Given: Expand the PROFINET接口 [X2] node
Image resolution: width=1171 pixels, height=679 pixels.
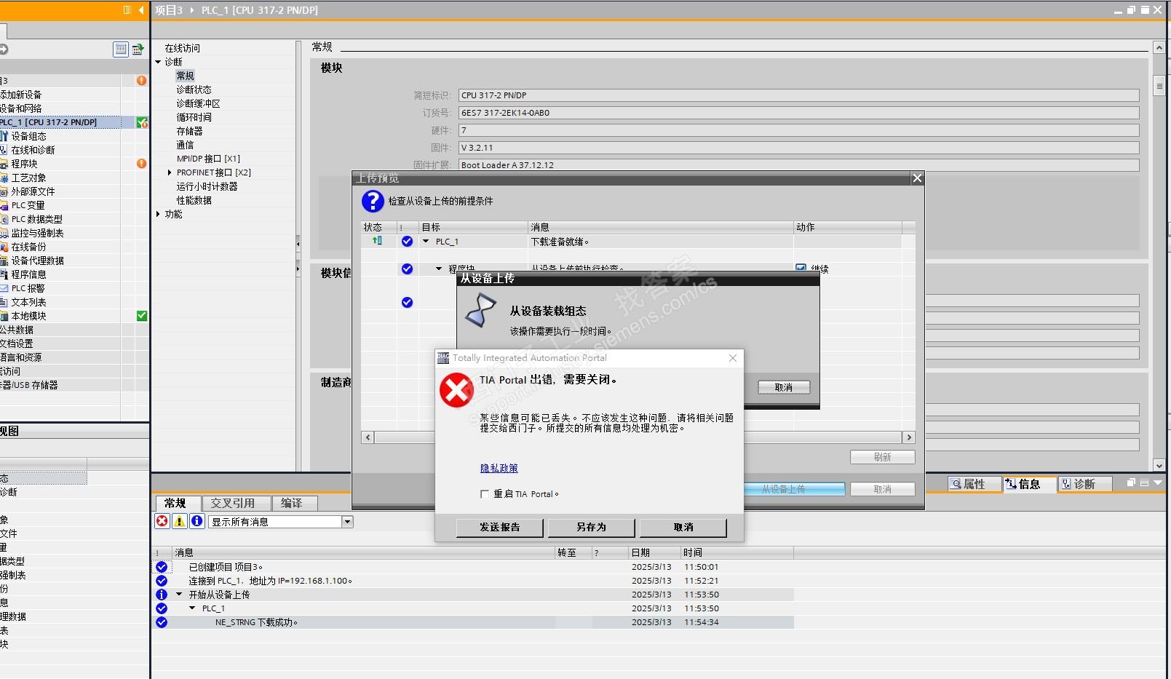Looking at the screenshot, I should coord(170,172).
